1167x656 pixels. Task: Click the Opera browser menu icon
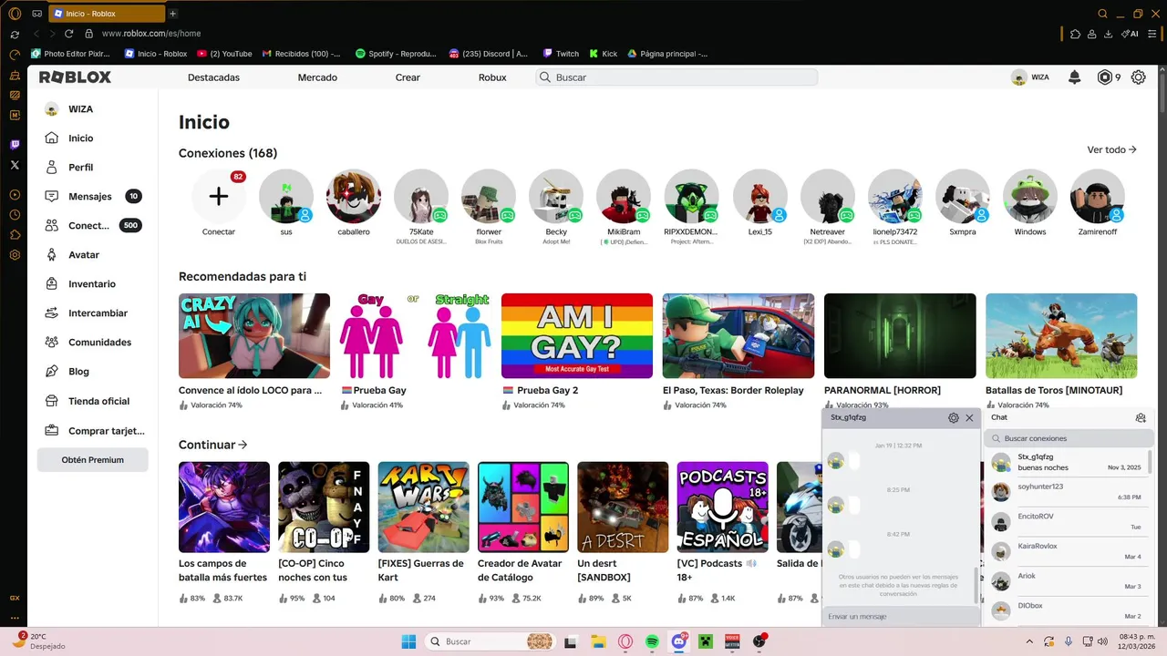[x=15, y=14]
